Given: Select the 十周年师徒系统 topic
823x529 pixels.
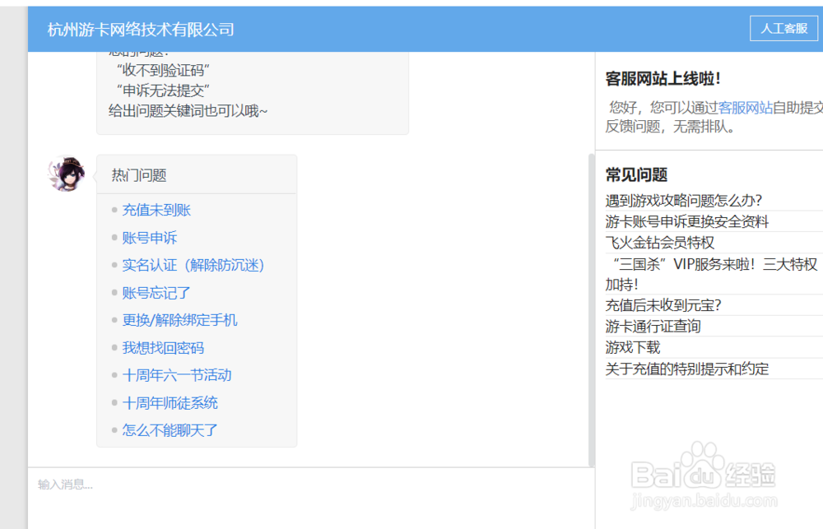Looking at the screenshot, I should [170, 402].
